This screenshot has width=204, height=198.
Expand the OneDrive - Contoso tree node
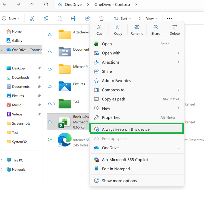click(x=2, y=49)
